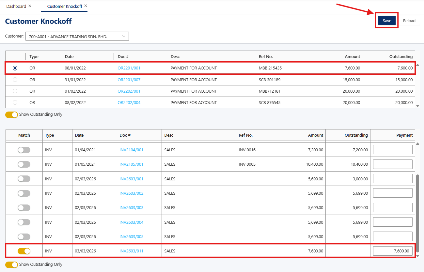Open the Customer dropdown list
This screenshot has height=272, width=424.
pyautogui.click(x=77, y=37)
